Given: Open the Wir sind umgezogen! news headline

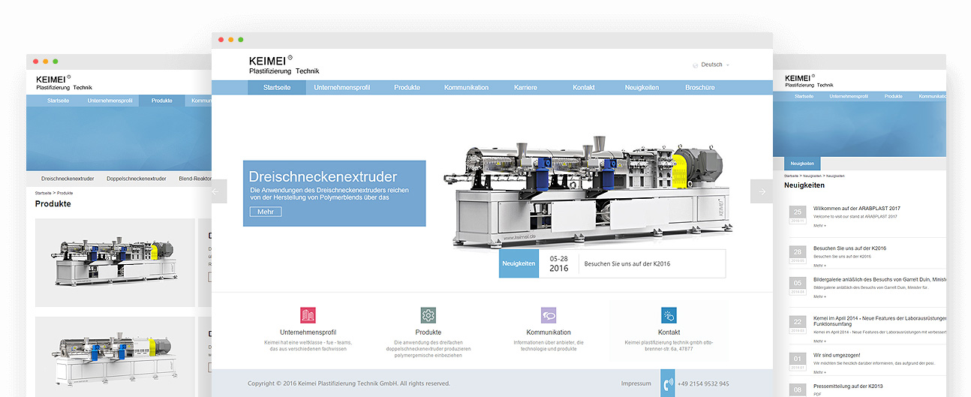Looking at the screenshot, I should click(x=837, y=355).
